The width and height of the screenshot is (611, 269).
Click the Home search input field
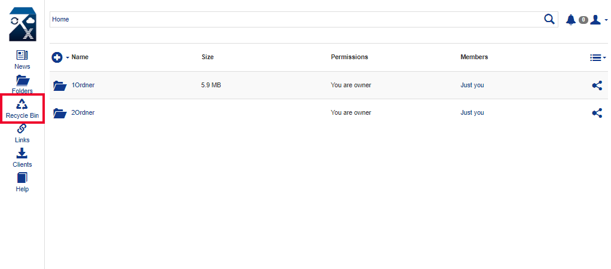296,20
